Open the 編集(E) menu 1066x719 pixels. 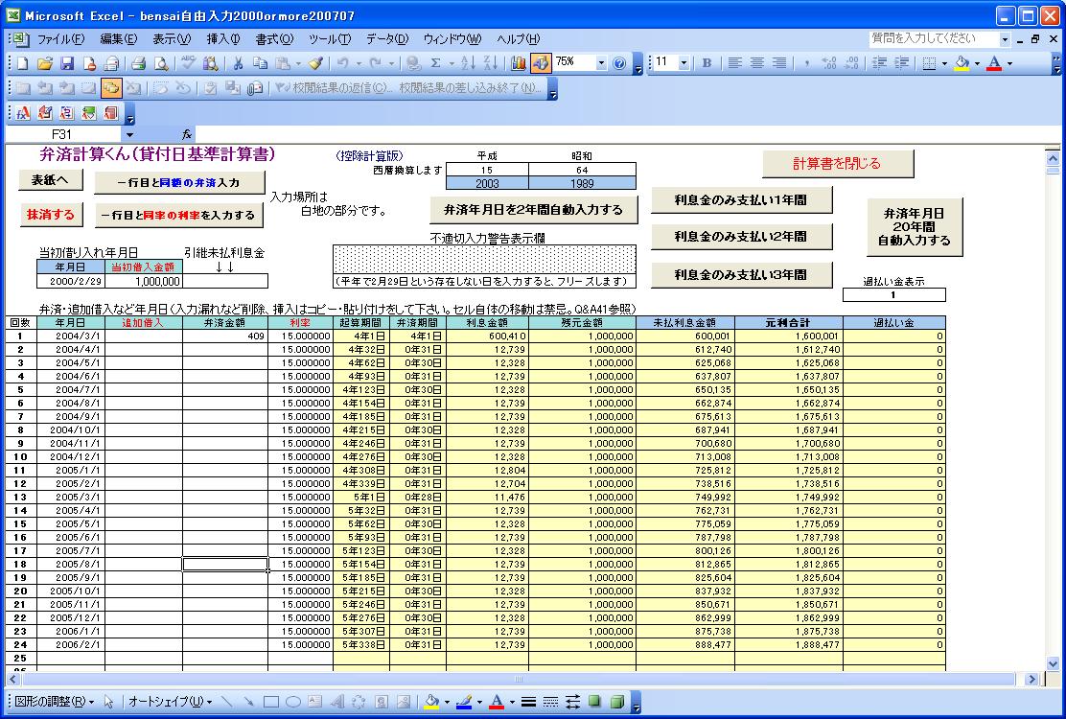(x=118, y=38)
